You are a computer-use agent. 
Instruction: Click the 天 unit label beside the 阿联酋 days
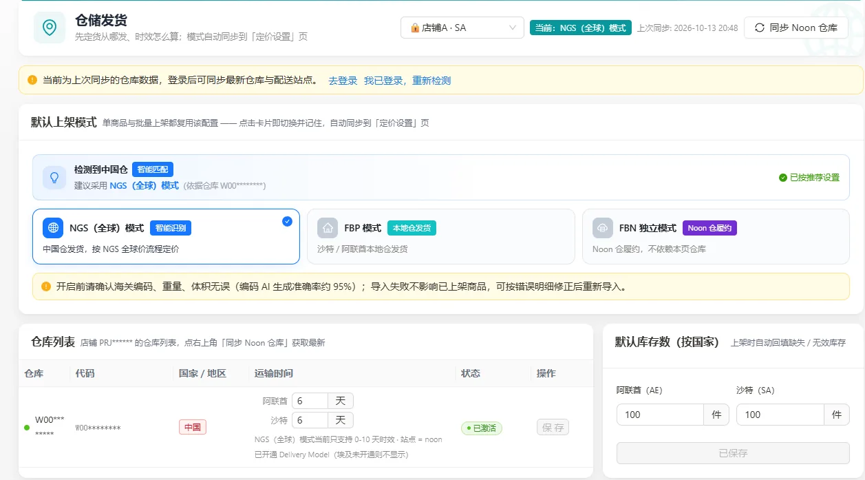coord(341,401)
